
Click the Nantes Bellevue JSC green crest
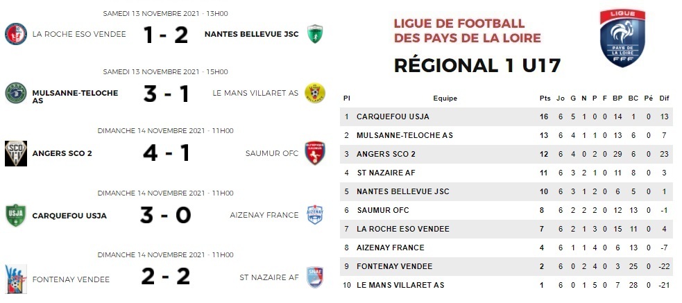316,34
